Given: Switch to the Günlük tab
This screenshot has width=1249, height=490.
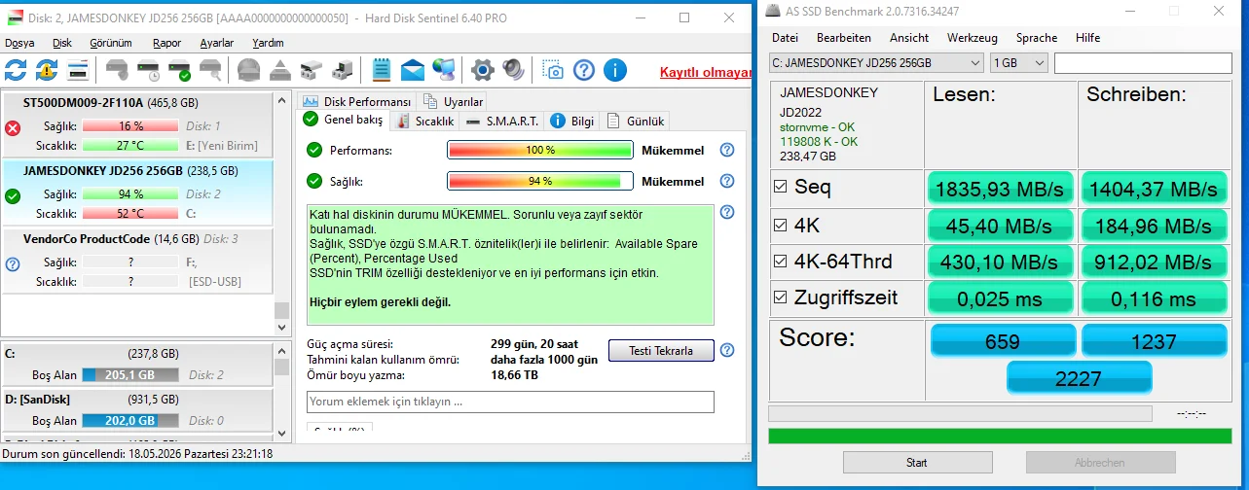Looking at the screenshot, I should pyautogui.click(x=636, y=121).
